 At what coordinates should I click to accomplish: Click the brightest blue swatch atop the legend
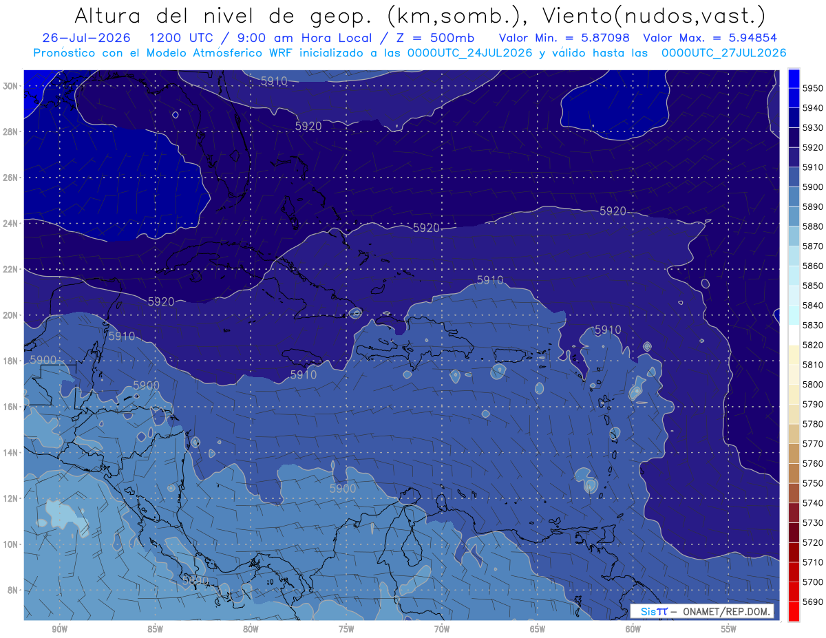click(x=794, y=78)
